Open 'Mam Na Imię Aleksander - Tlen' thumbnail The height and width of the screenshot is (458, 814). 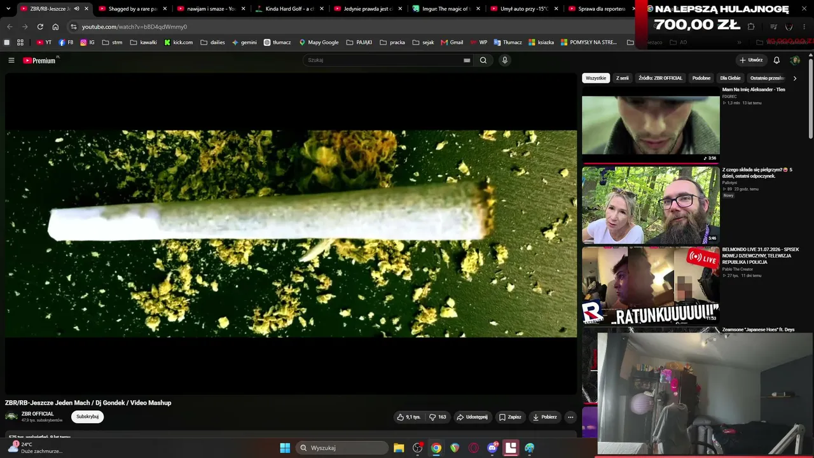click(x=651, y=125)
